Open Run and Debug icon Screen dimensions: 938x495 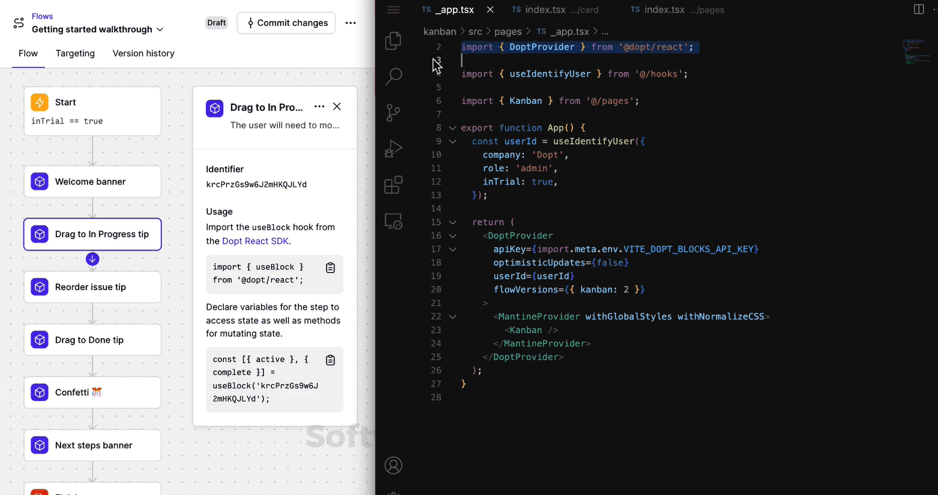pos(393,149)
